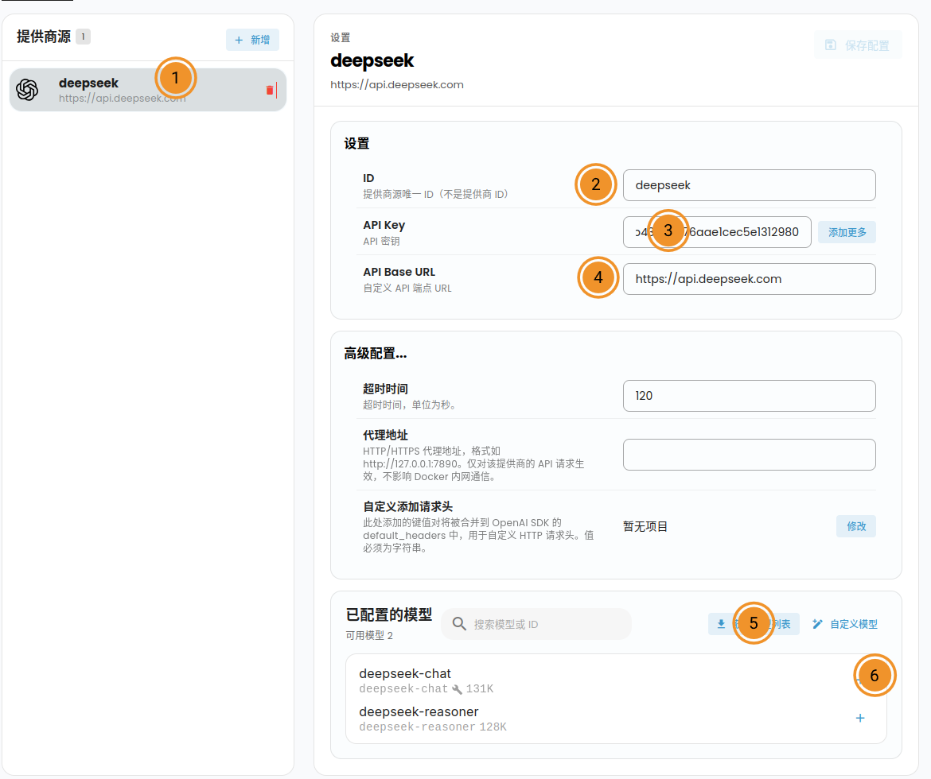Click the 暂无项目 text
Viewport: 931px width, 779px height.
645,526
